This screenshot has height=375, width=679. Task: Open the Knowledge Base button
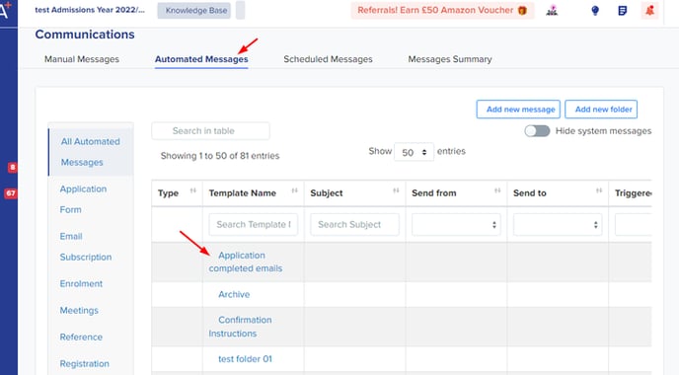(194, 11)
